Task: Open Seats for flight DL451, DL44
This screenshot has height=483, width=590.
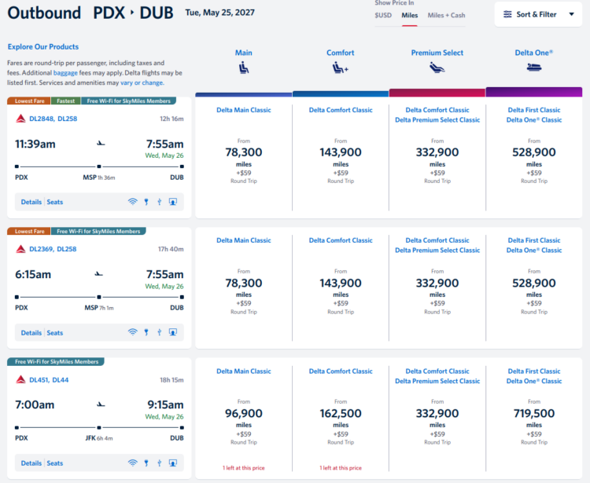Action: pyautogui.click(x=54, y=463)
